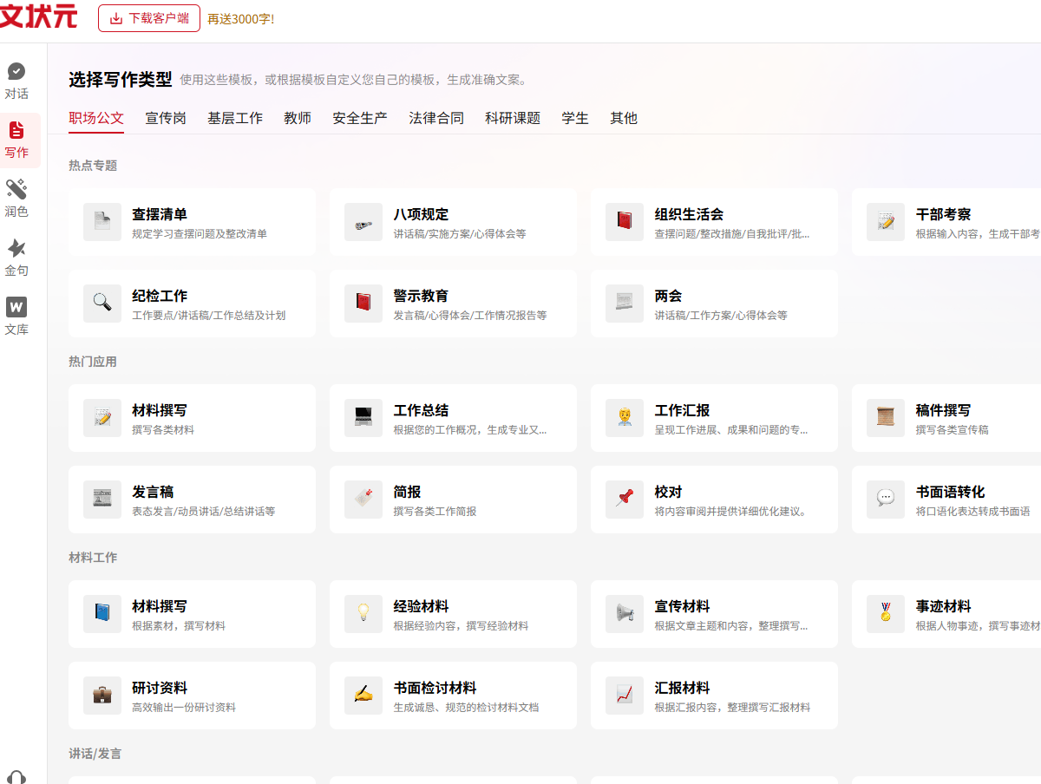Select the 写作 writing sidebar icon
Screen dimensions: 1041x784
pyautogui.click(x=16, y=131)
